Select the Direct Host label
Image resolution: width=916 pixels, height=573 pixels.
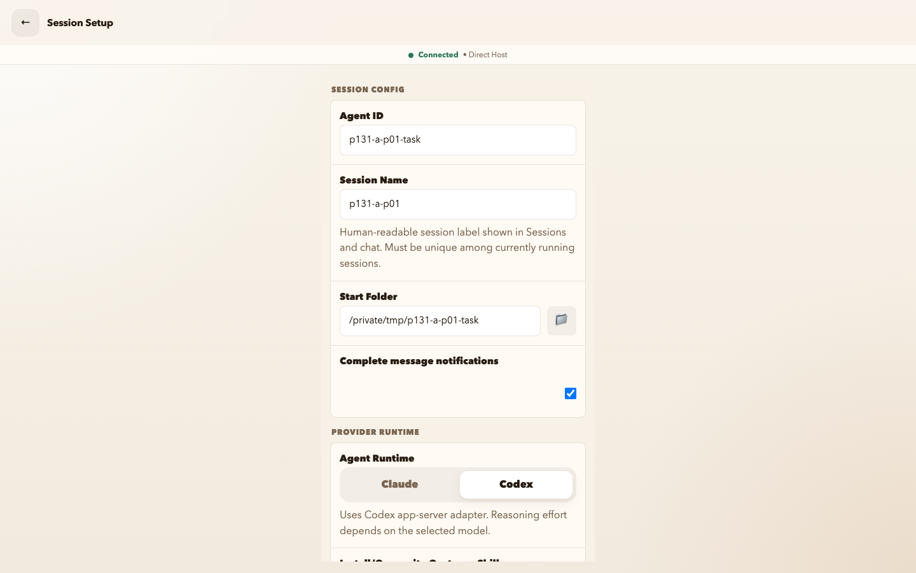pos(488,55)
